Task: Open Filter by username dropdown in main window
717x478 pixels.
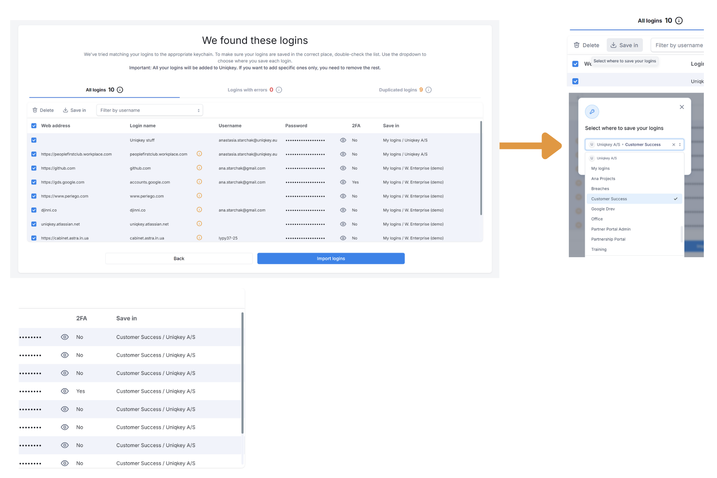Action: (150, 110)
